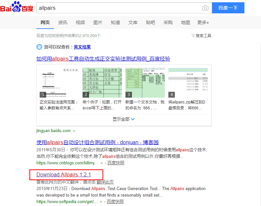Open thumbnail 2 excel table image
Screen dimensions: 261x206
point(102,83)
